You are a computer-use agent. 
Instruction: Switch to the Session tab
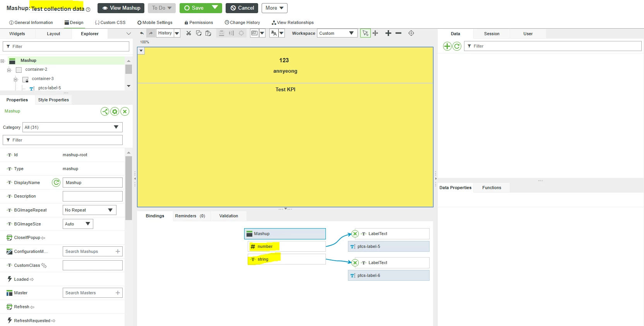pyautogui.click(x=492, y=34)
